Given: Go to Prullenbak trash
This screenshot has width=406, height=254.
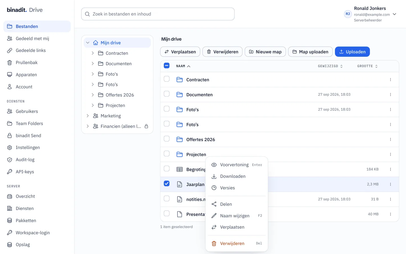Looking at the screenshot, I should pyautogui.click(x=37, y=63).
